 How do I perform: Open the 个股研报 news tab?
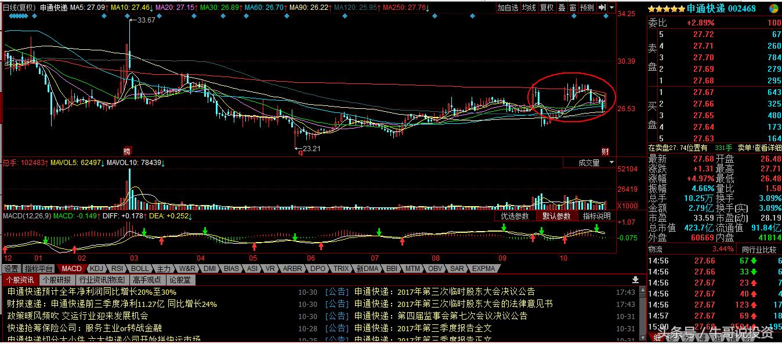tap(57, 280)
